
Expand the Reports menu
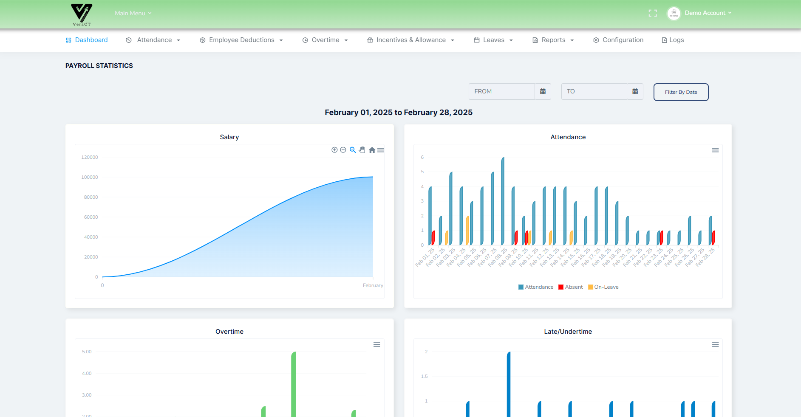coord(553,40)
